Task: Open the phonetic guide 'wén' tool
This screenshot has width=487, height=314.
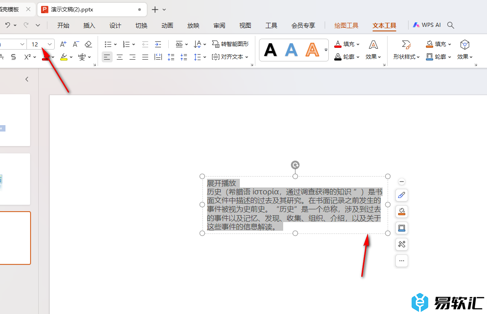Action: tap(82, 57)
